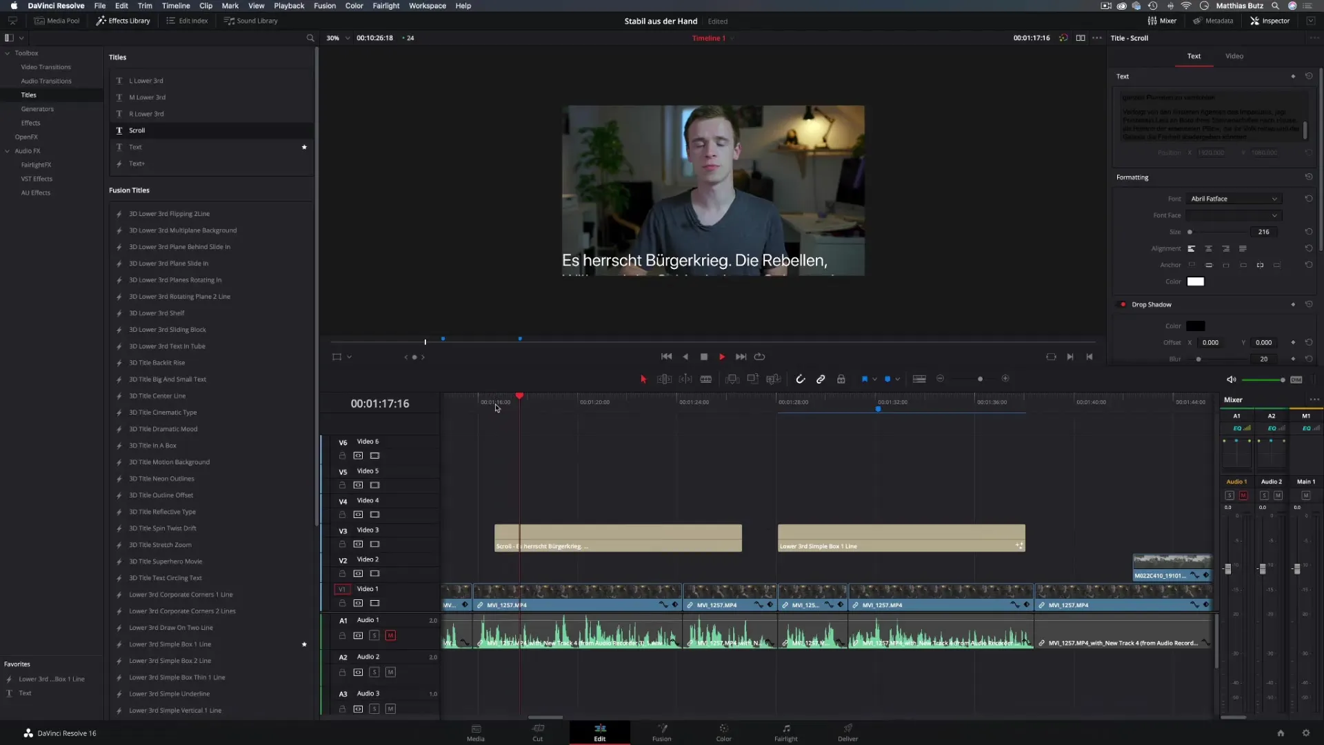
Task: Switch to the Text tab in Inspector
Action: 1194,56
